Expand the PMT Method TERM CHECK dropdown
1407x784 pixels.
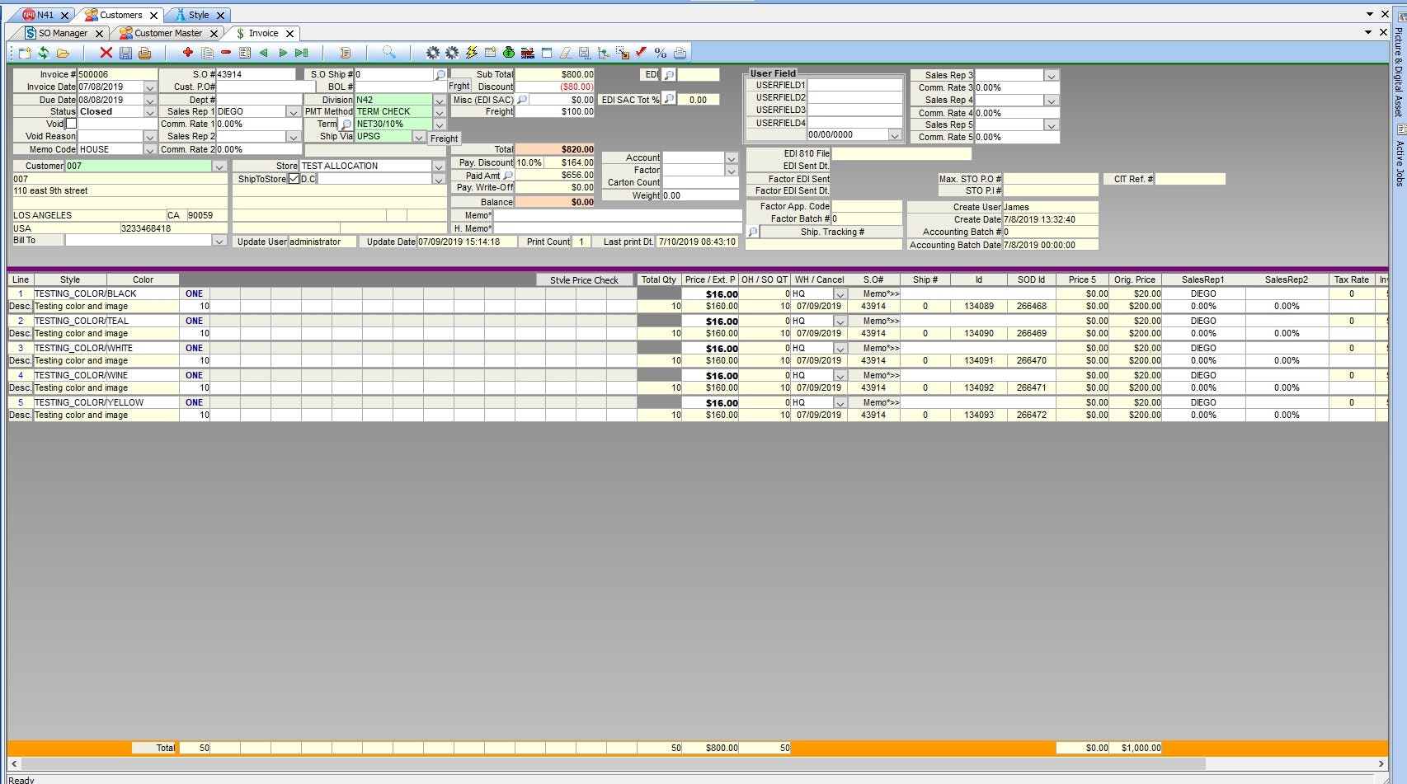click(x=439, y=112)
